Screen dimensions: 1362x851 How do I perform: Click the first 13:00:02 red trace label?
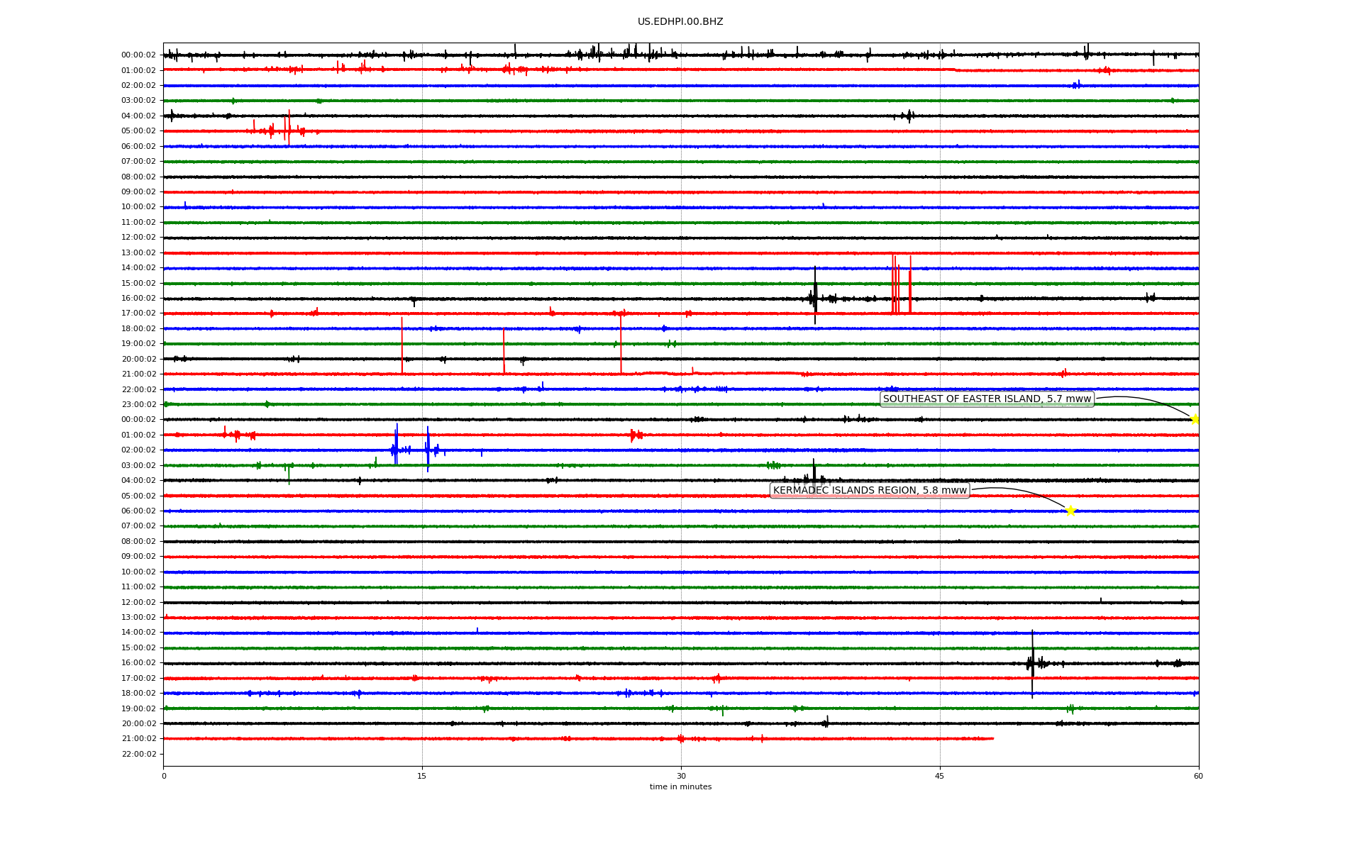[138, 252]
